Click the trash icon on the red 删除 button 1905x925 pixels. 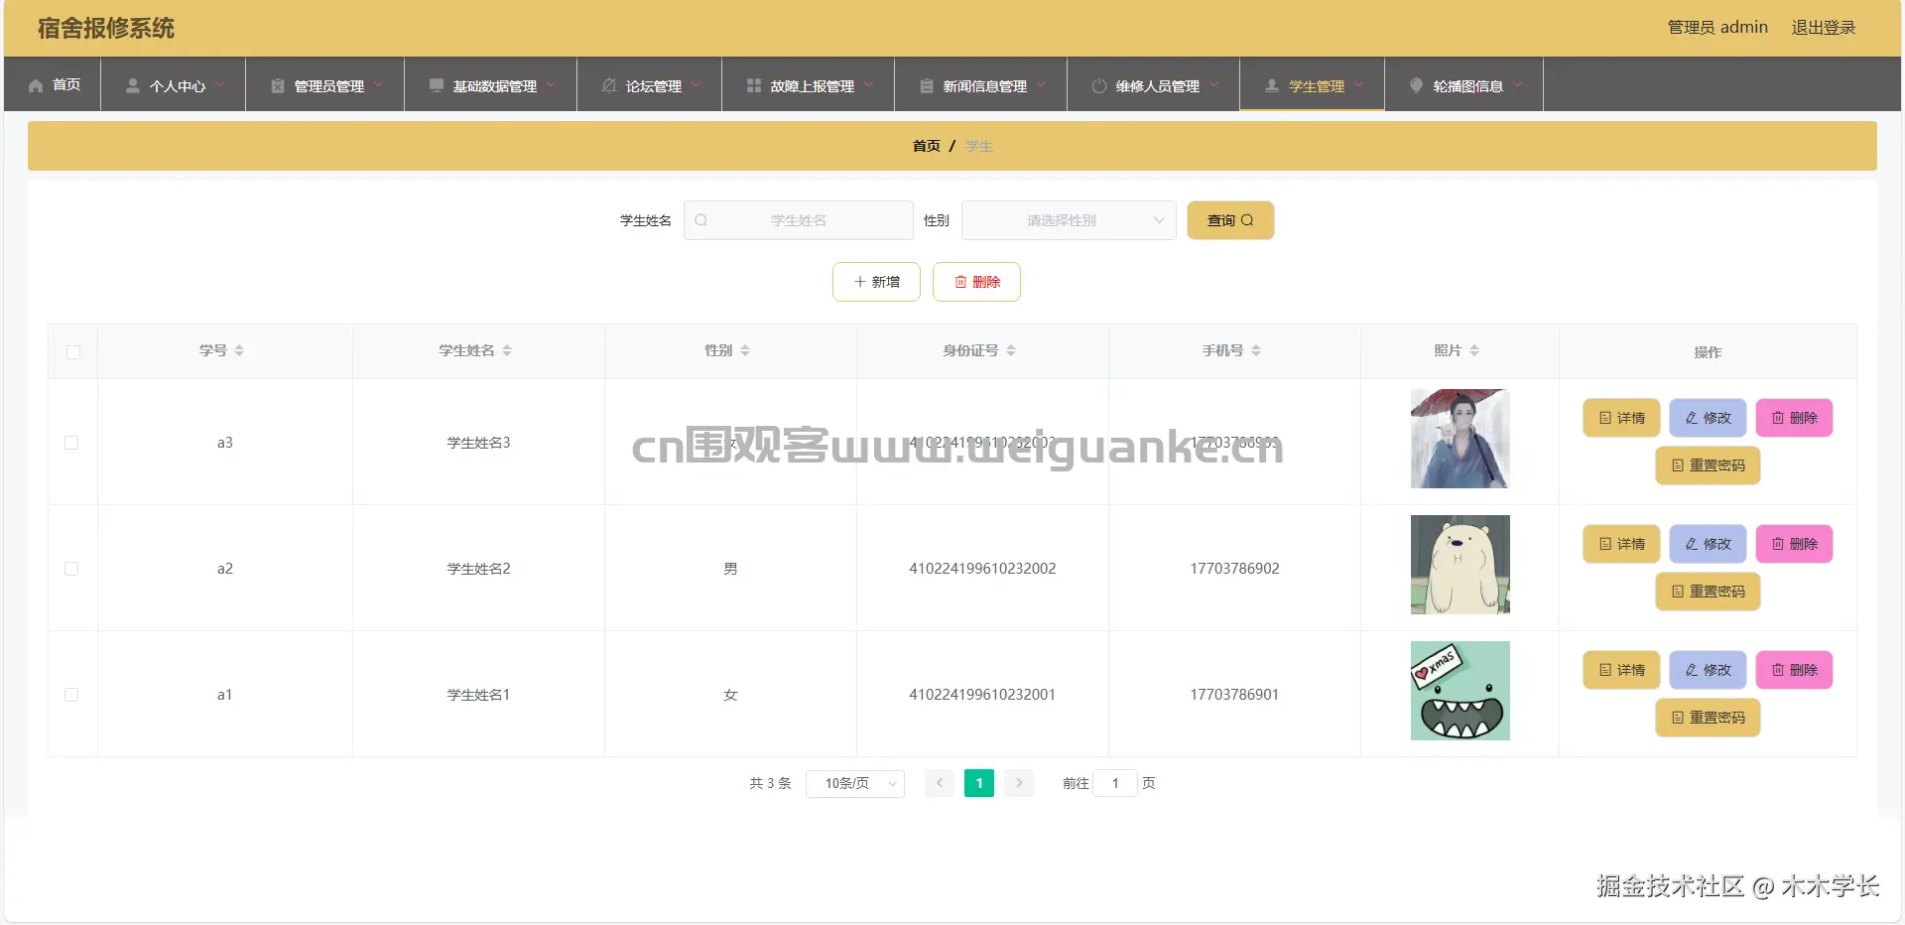click(960, 282)
